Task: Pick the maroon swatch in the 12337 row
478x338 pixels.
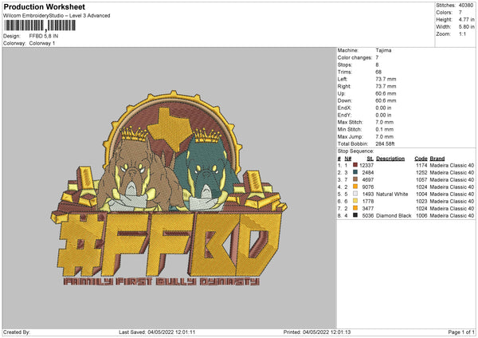Action: (x=355, y=165)
